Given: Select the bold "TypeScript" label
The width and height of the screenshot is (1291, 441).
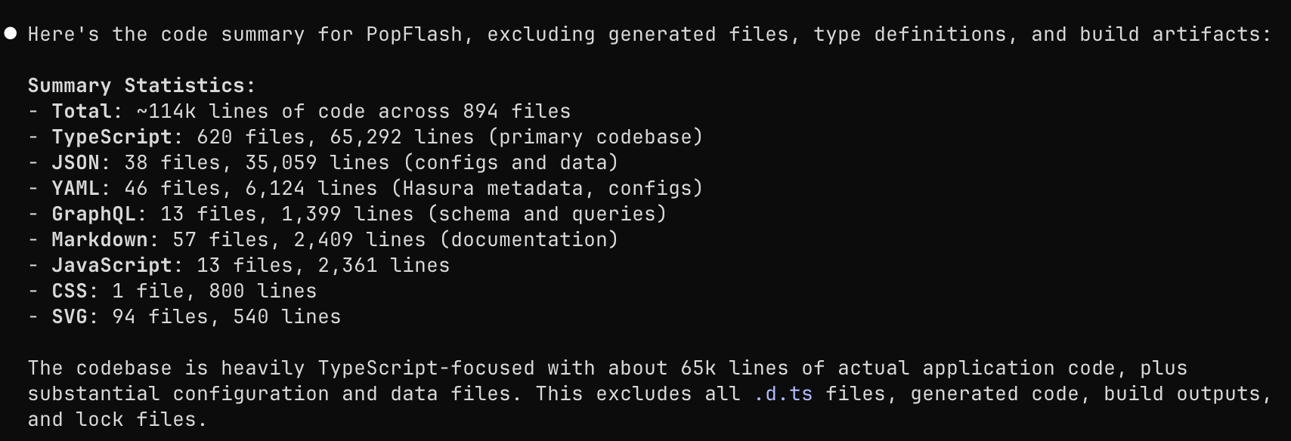Looking at the screenshot, I should coord(112,137).
